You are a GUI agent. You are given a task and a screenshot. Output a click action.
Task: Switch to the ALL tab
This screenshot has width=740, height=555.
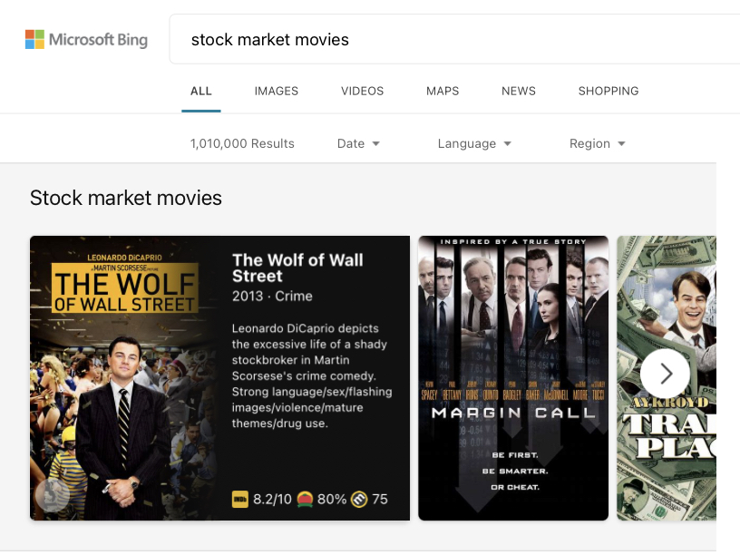click(x=201, y=91)
